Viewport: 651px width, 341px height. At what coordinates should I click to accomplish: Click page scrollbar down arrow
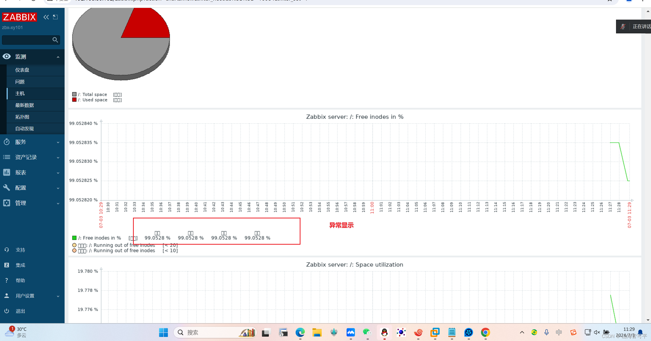click(x=648, y=320)
